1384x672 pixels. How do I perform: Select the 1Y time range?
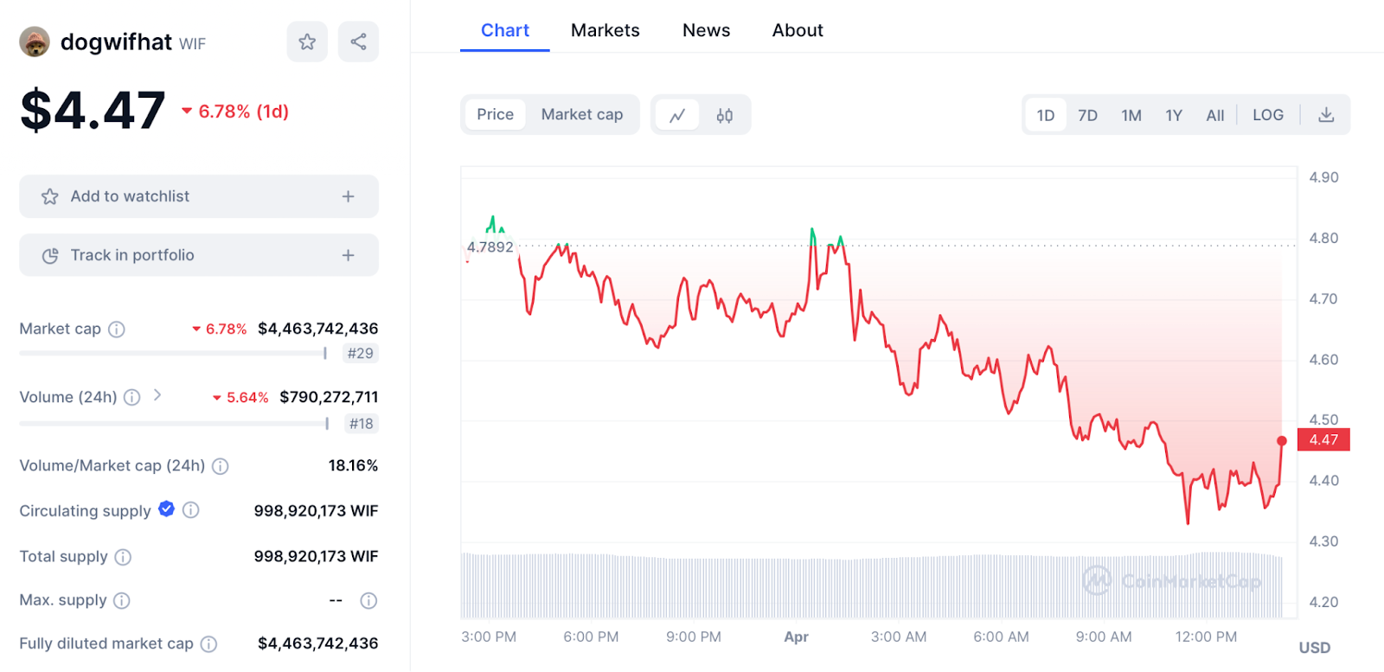[x=1174, y=115]
